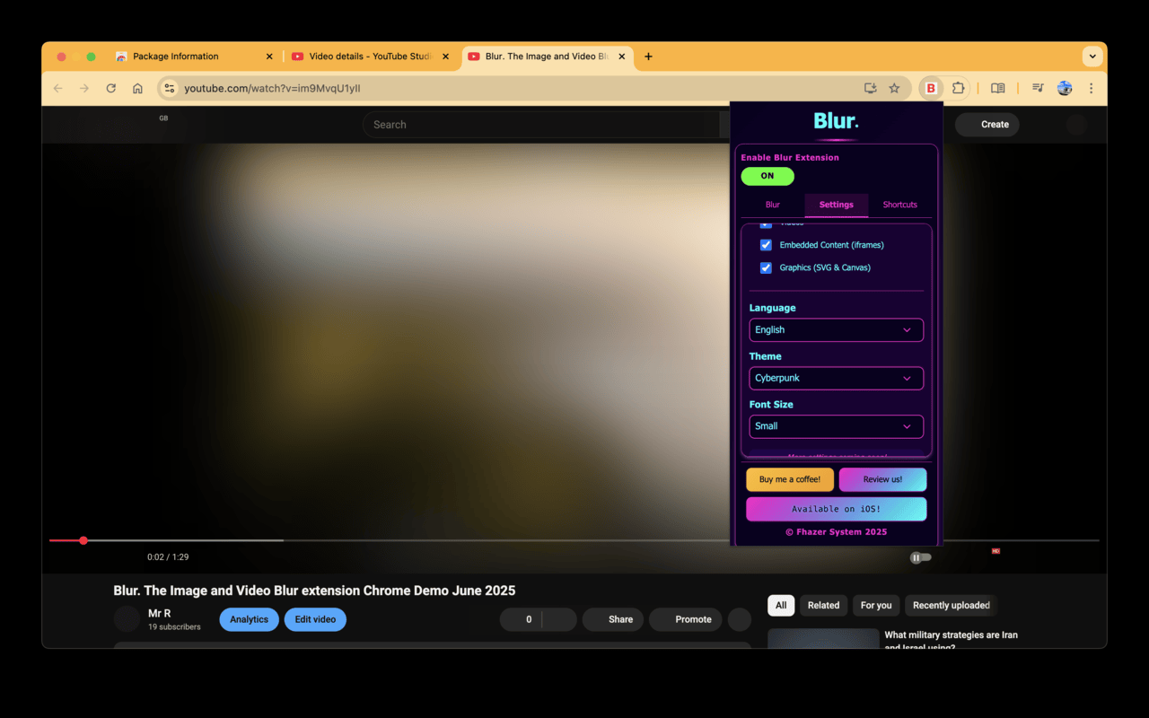
Task: Go to the browser home page
Action: (x=137, y=88)
